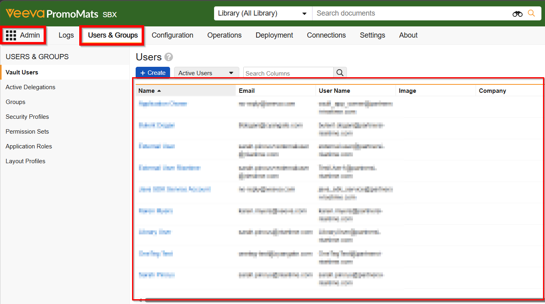Select the Users & Groups tab

113,35
